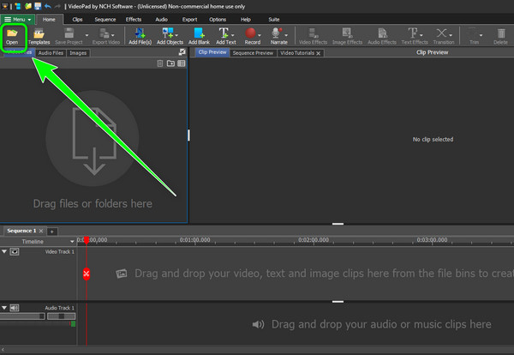
Task: Open the Record dropdown arrow
Action: pos(260,35)
